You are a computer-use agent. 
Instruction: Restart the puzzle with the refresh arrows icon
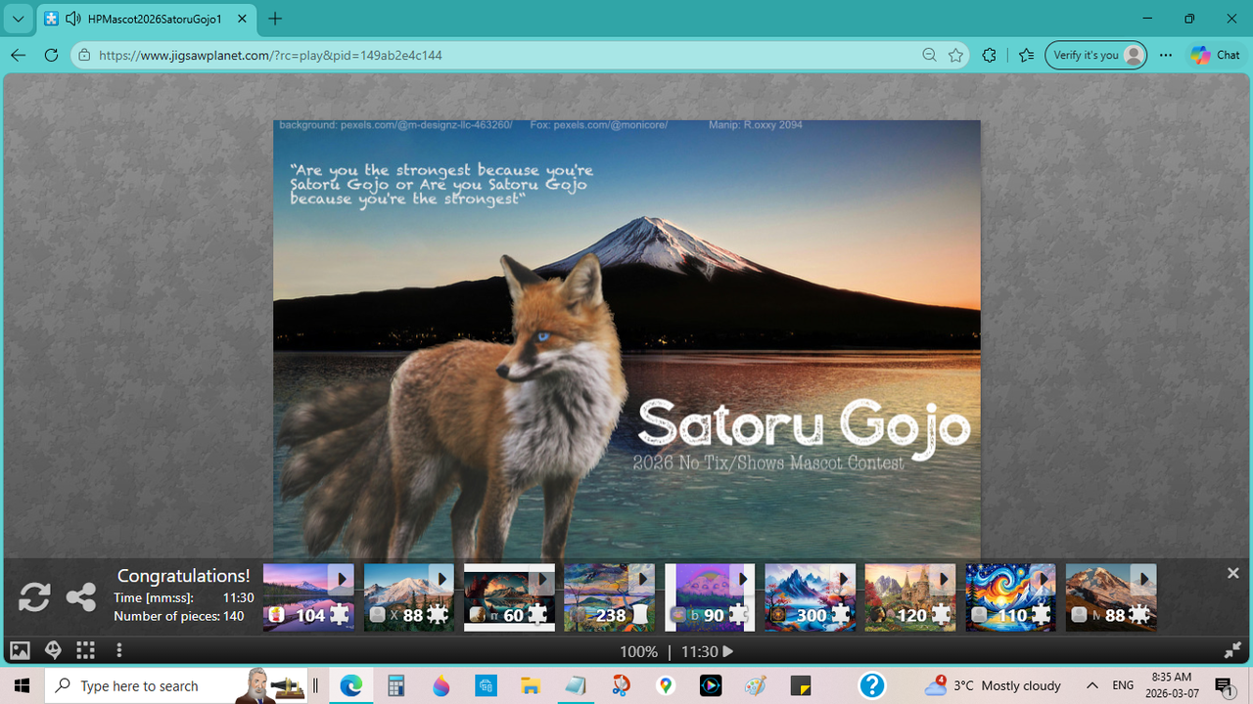coord(33,596)
